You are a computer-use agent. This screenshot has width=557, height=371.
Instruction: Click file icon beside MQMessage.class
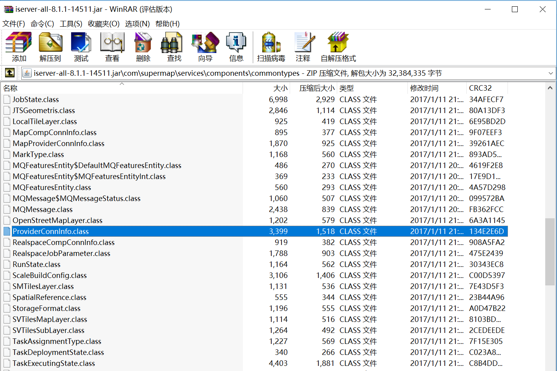[x=7, y=209]
